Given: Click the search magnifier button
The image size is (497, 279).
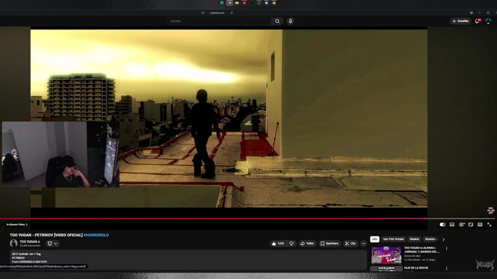Looking at the screenshot, I should (x=277, y=21).
